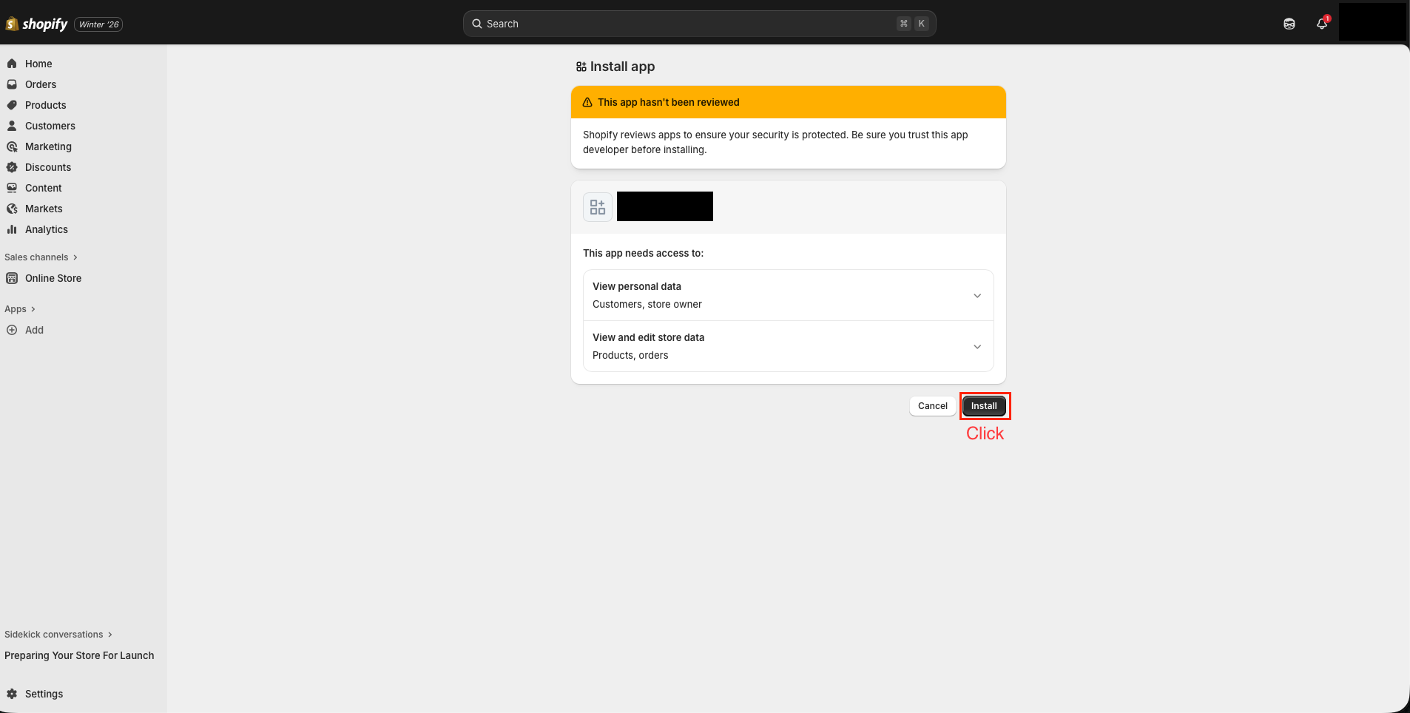Select Analytics in the sidebar

pyautogui.click(x=47, y=229)
